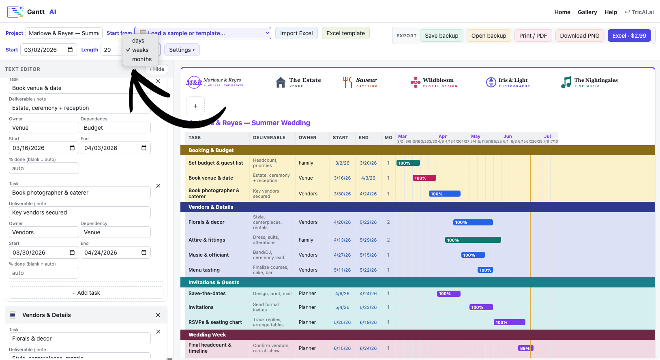Image resolution: width=660 pixels, height=360 pixels.
Task: Click Open backup
Action: [489, 36]
